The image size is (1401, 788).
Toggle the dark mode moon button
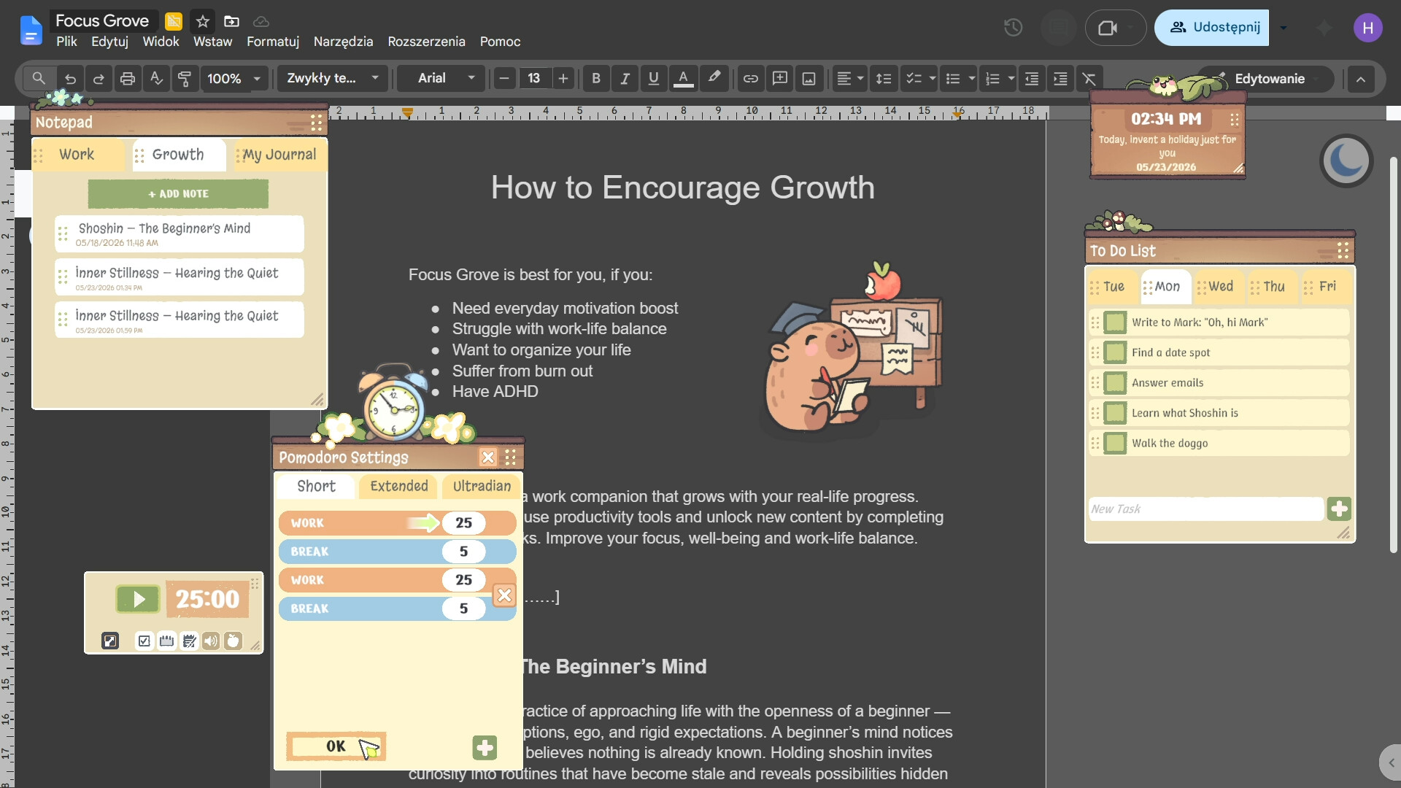coord(1346,161)
